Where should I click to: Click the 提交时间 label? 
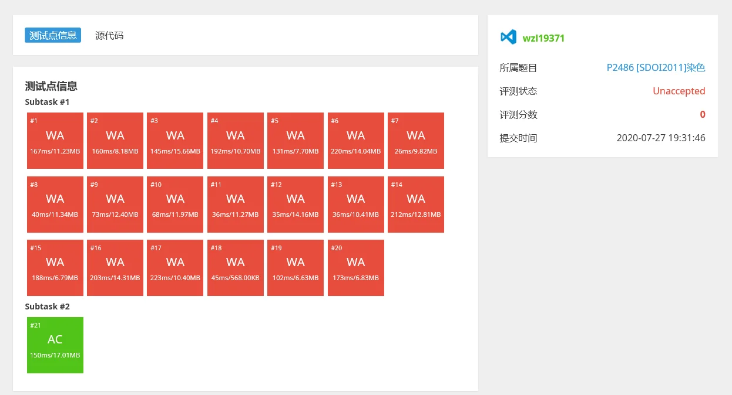tap(518, 138)
